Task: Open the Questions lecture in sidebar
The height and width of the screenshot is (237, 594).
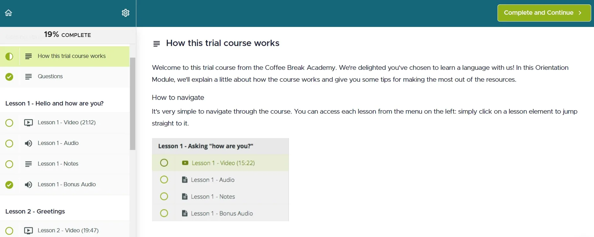Action: [50, 76]
